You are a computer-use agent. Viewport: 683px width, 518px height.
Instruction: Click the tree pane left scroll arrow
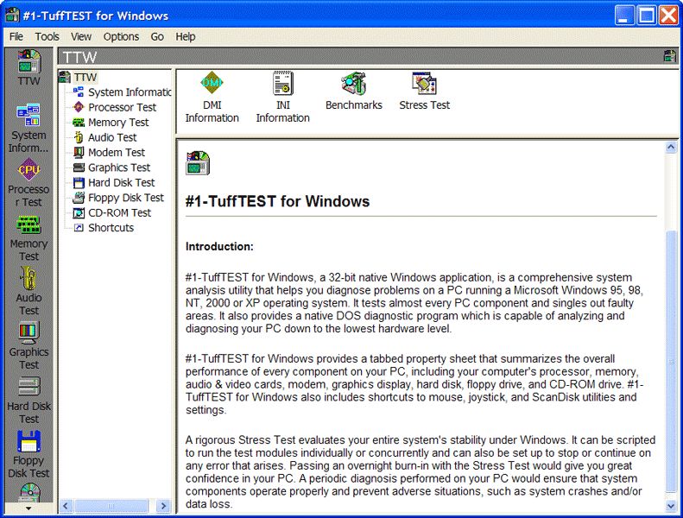[66, 506]
